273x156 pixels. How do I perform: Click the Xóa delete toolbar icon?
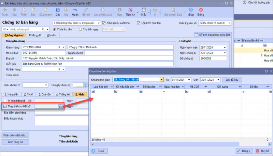(x=66, y=11)
